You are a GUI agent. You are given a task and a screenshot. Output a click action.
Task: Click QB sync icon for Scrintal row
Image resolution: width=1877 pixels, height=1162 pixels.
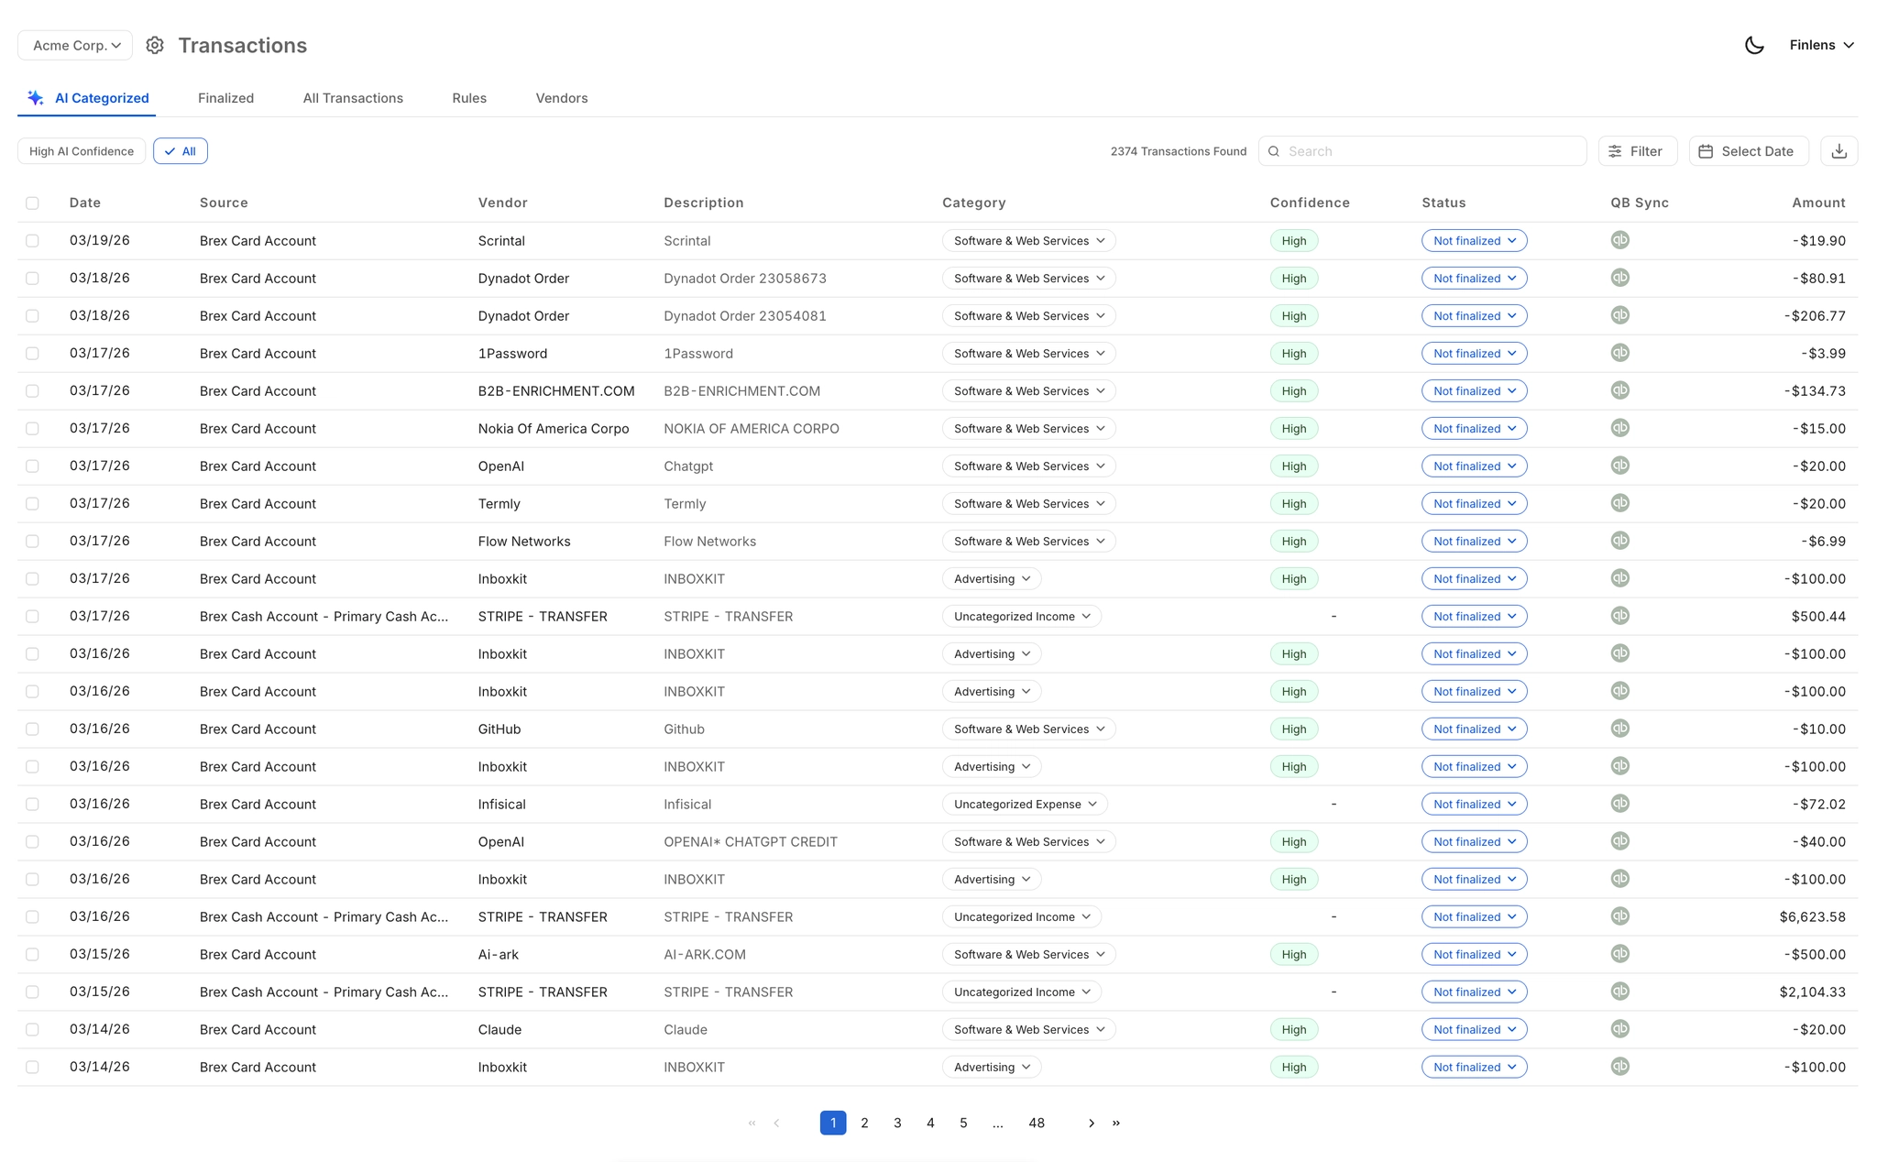(1619, 240)
